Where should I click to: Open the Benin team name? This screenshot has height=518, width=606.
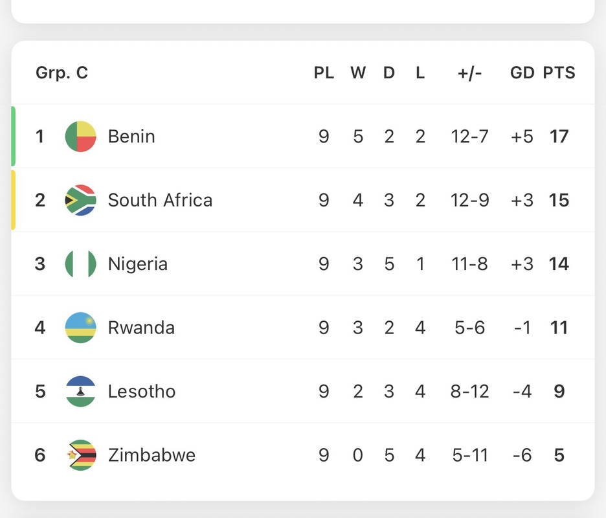tap(131, 137)
